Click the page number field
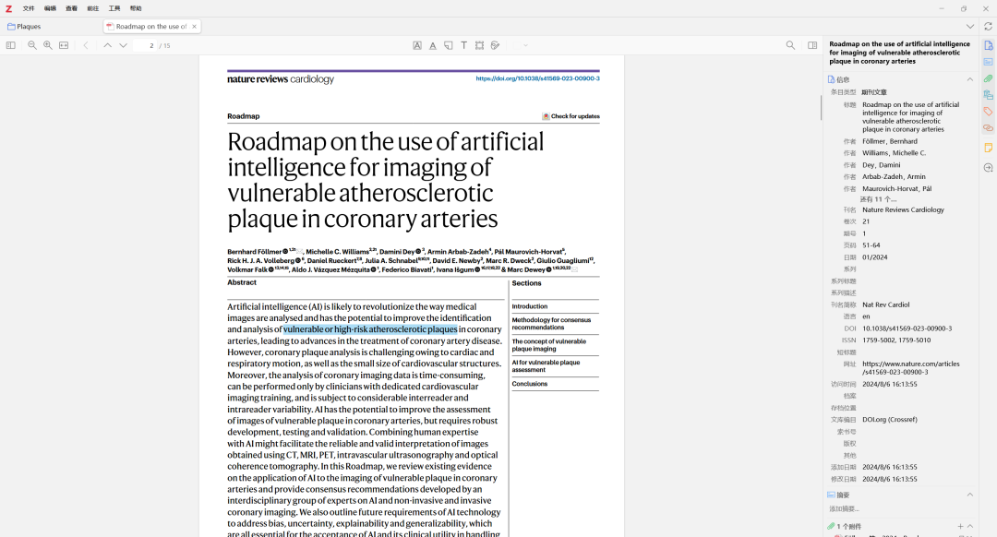 [146, 45]
